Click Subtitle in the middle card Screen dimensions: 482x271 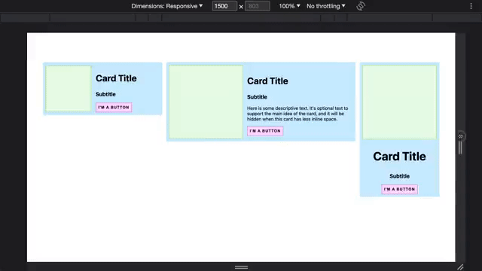pyautogui.click(x=257, y=97)
